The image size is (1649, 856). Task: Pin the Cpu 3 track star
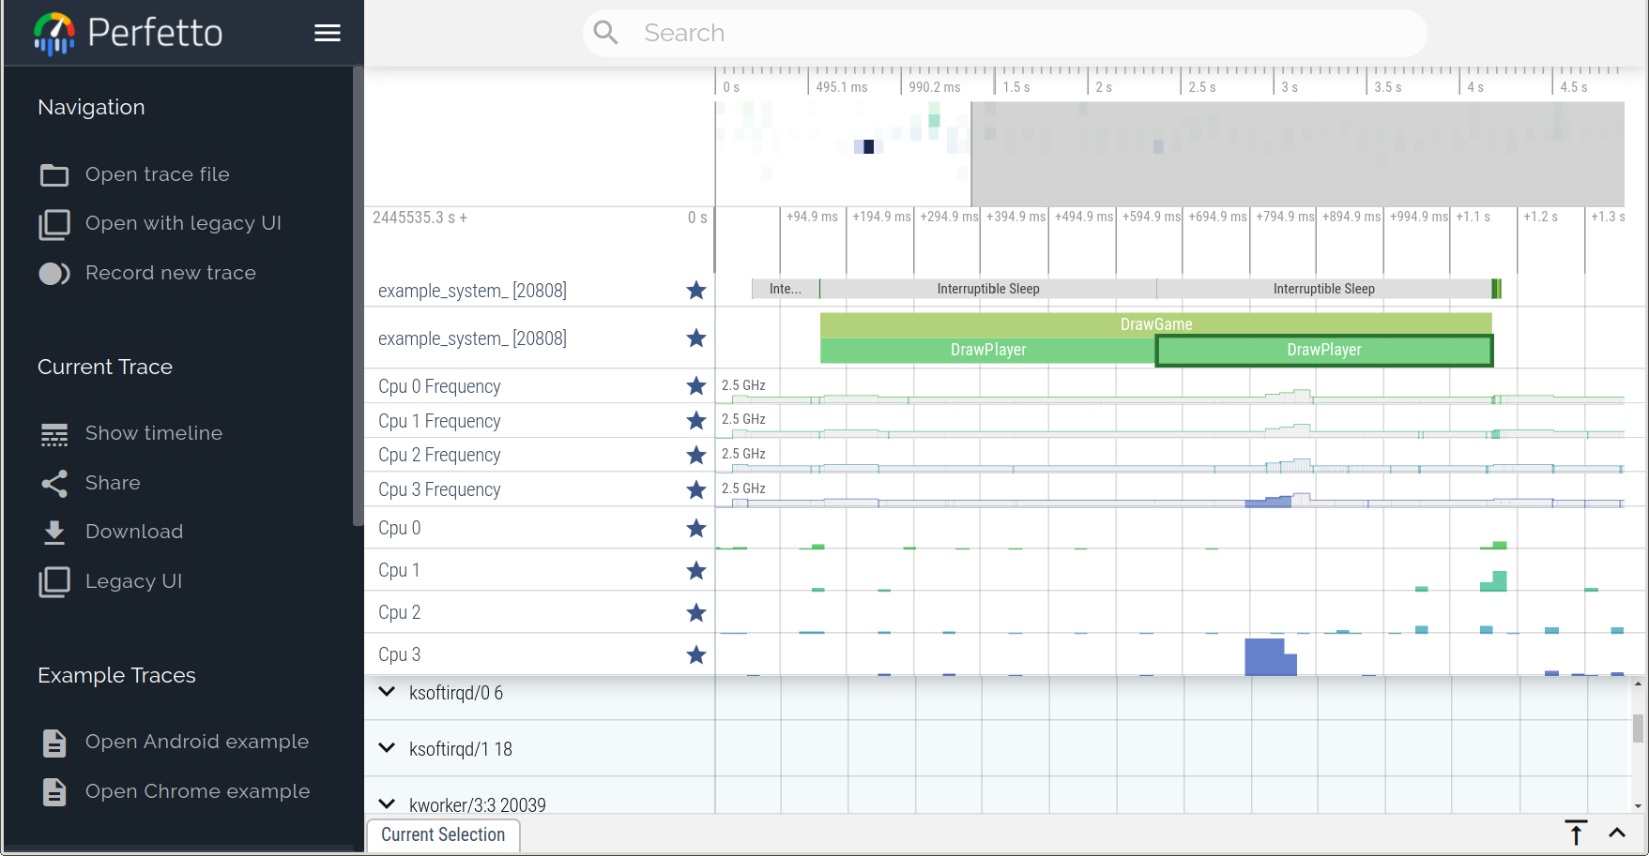[x=696, y=654]
